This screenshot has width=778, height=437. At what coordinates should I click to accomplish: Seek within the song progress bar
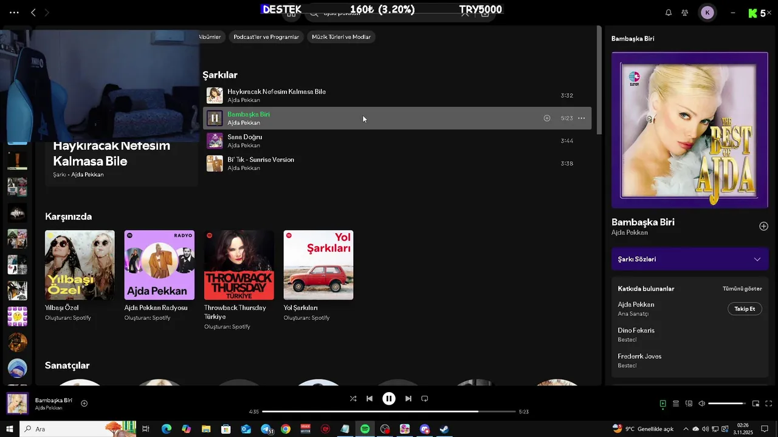coord(389,412)
